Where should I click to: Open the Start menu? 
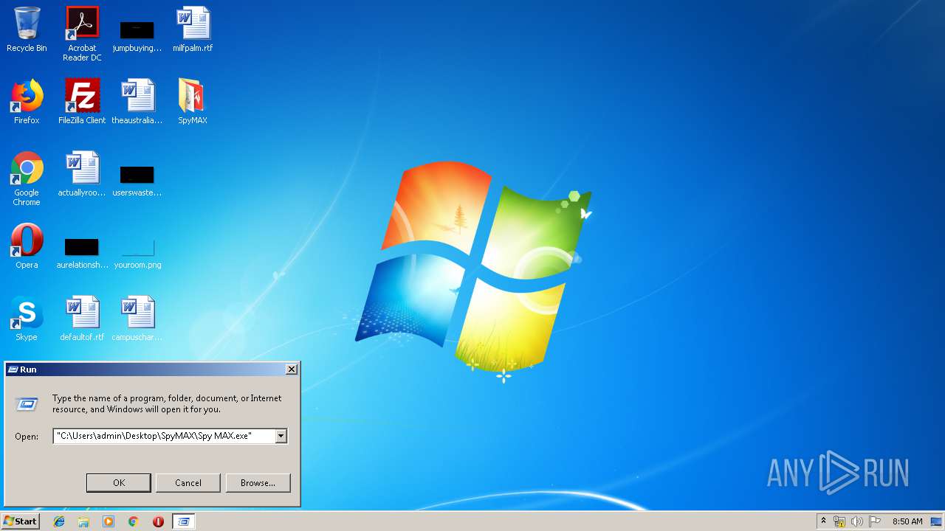[x=20, y=521]
